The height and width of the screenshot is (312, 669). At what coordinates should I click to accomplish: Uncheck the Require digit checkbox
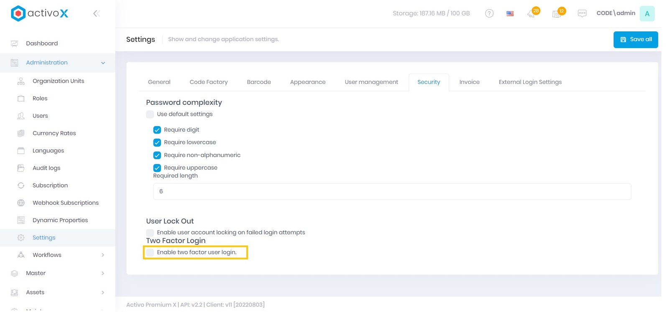click(x=157, y=130)
